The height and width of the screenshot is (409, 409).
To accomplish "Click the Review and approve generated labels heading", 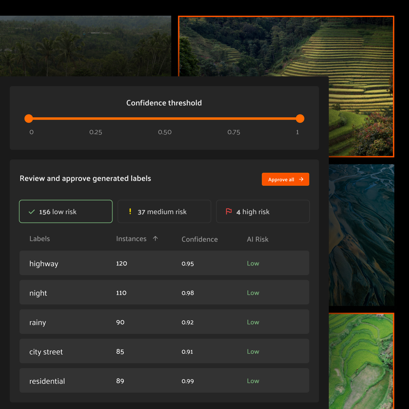I will [85, 179].
